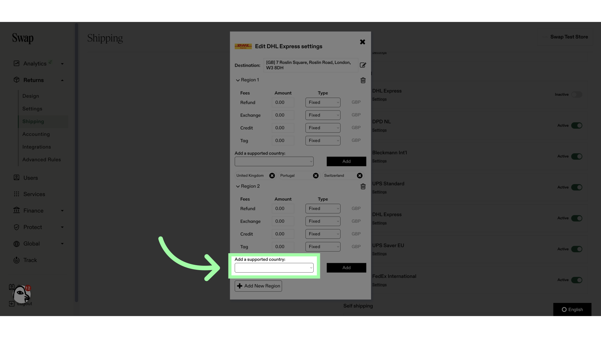Select a country in Region 2 dropdown
601x338 pixels.
click(x=274, y=268)
